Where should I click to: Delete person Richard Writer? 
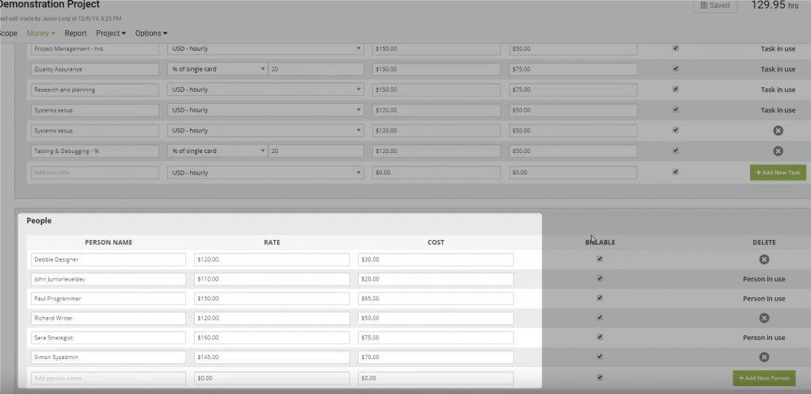pos(764,318)
